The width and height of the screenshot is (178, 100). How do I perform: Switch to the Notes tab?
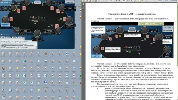(9, 37)
